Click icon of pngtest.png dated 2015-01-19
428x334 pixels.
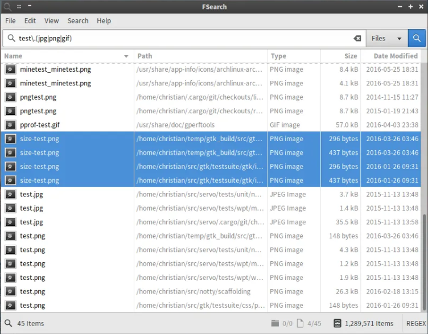(10, 111)
